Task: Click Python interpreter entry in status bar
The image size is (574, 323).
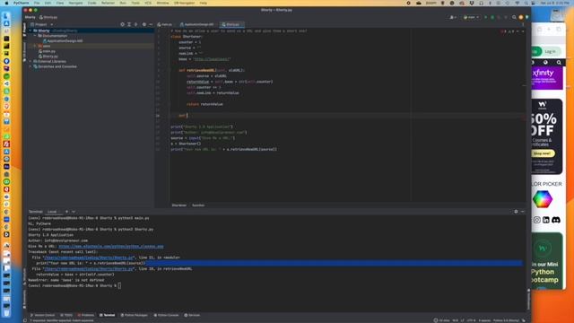Action: click(506, 320)
